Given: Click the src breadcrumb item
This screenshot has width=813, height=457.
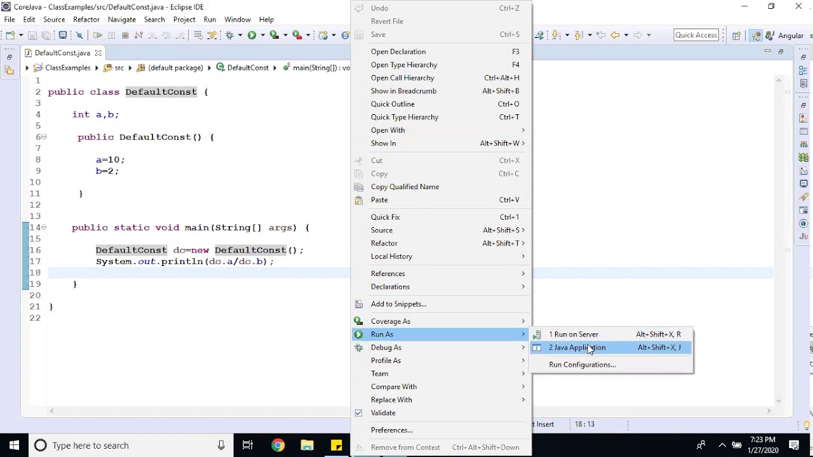Looking at the screenshot, I should click(x=114, y=67).
